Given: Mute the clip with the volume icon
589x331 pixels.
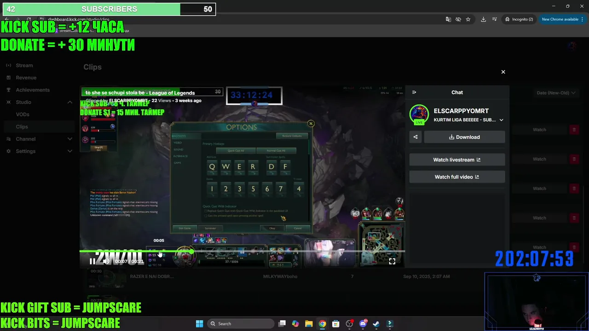Looking at the screenshot, I should (x=106, y=261).
